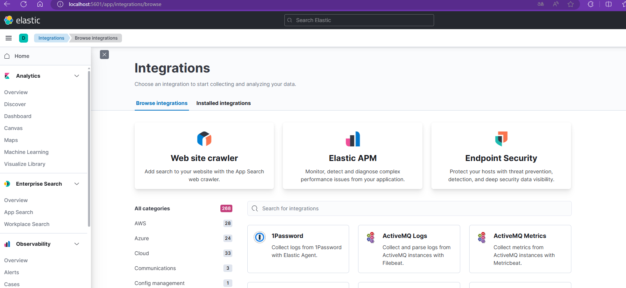Click the browser address bar URL
The height and width of the screenshot is (288, 626).
click(x=115, y=4)
